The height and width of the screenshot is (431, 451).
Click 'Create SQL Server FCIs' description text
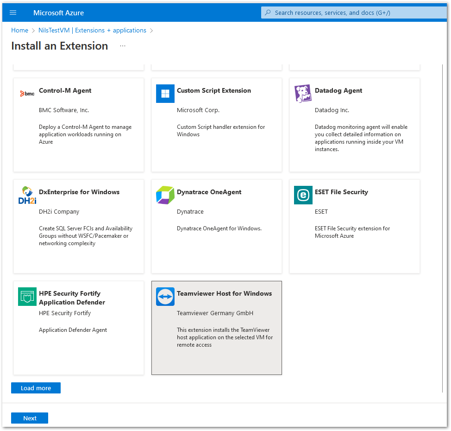(86, 236)
